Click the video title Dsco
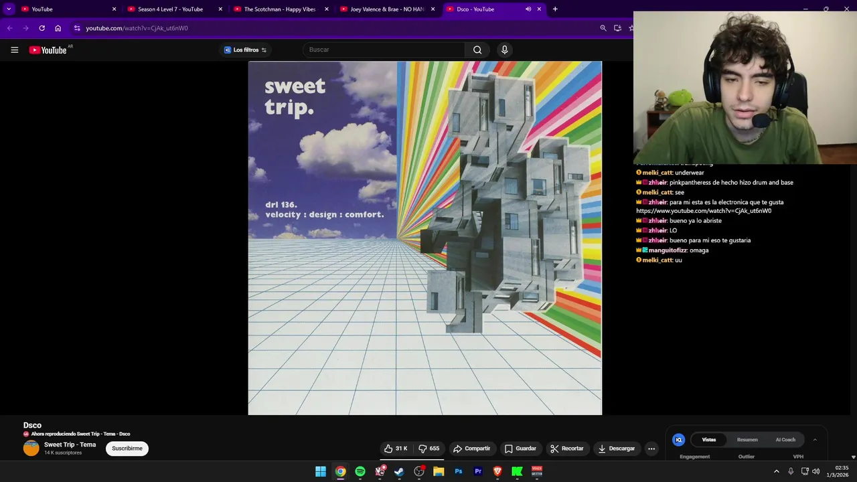The width and height of the screenshot is (857, 482). (32, 425)
